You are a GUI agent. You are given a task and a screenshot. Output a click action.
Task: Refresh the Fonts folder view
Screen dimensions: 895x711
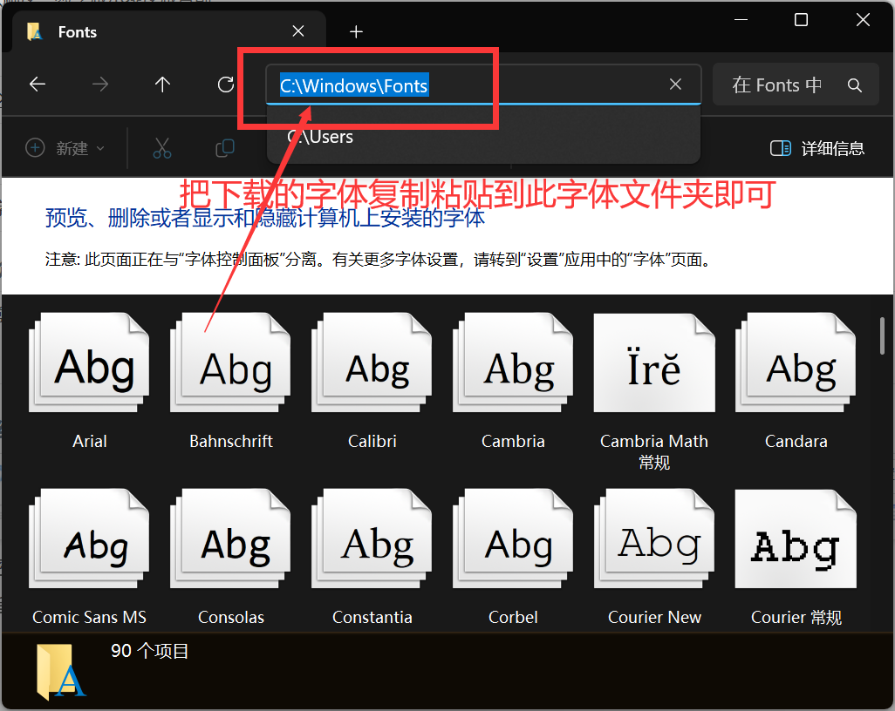point(226,85)
